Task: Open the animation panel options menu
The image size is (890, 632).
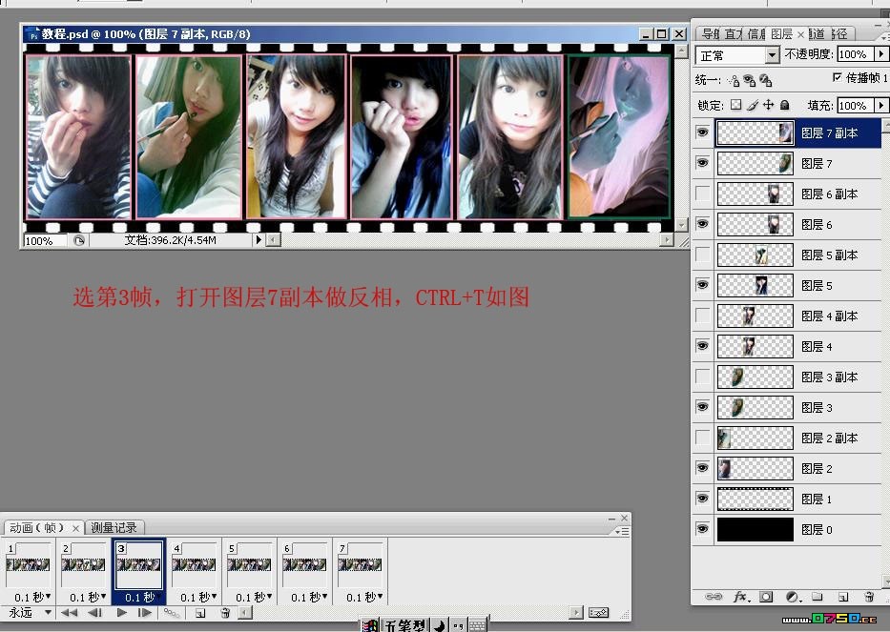Action: click(x=622, y=532)
